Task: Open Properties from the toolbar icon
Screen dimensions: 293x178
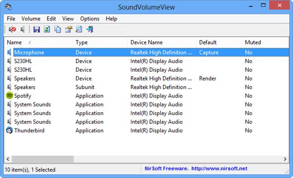Action: [68, 29]
